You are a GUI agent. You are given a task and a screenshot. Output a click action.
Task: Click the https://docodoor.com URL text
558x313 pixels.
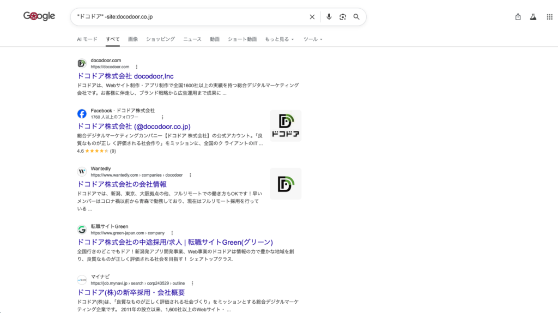[x=110, y=67]
